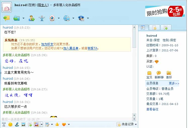Click the quick phrase reply icon
This screenshot has height=128, width=188.
(x=30, y=124)
